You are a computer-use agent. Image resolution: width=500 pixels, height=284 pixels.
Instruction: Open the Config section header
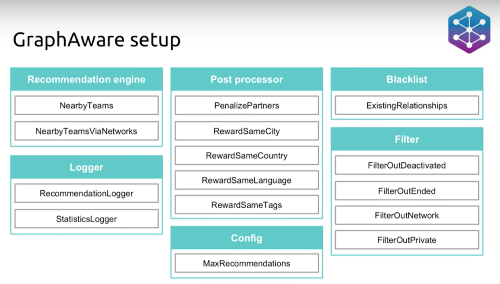point(247,238)
